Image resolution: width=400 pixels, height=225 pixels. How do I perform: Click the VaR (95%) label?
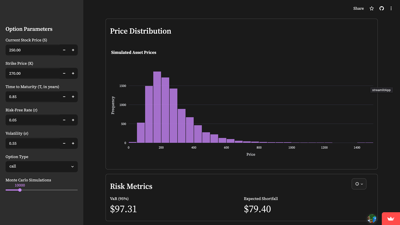119,199
